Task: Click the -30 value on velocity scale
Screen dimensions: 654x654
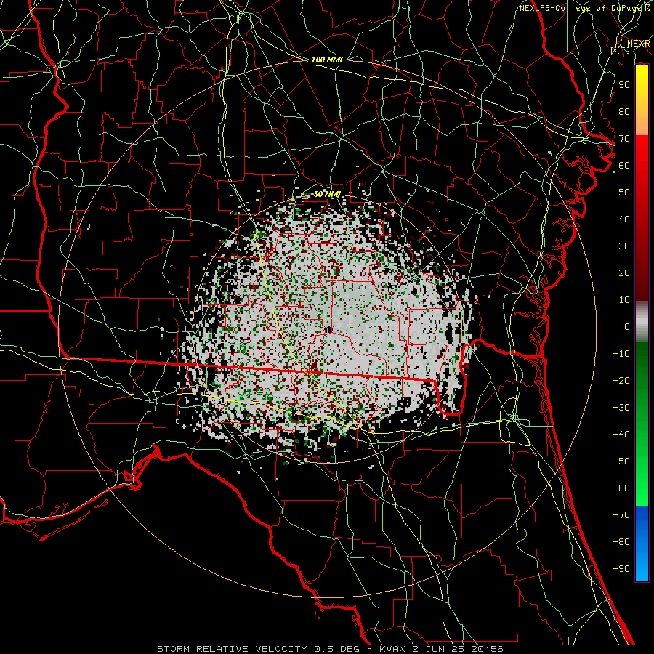Action: coord(621,408)
